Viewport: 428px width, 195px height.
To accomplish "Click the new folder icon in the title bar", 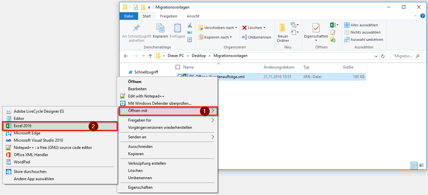I will pyautogui.click(x=143, y=7).
